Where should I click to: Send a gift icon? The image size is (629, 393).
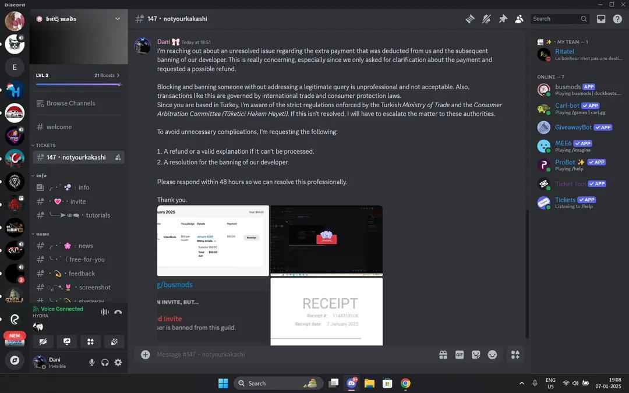(443, 355)
